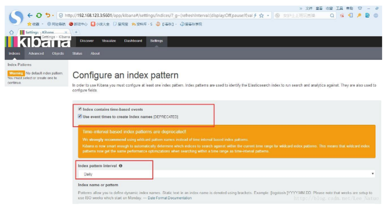Click the lightning speed-mode icon in address bar
The height and width of the screenshot is (211, 392).
(x=255, y=16)
